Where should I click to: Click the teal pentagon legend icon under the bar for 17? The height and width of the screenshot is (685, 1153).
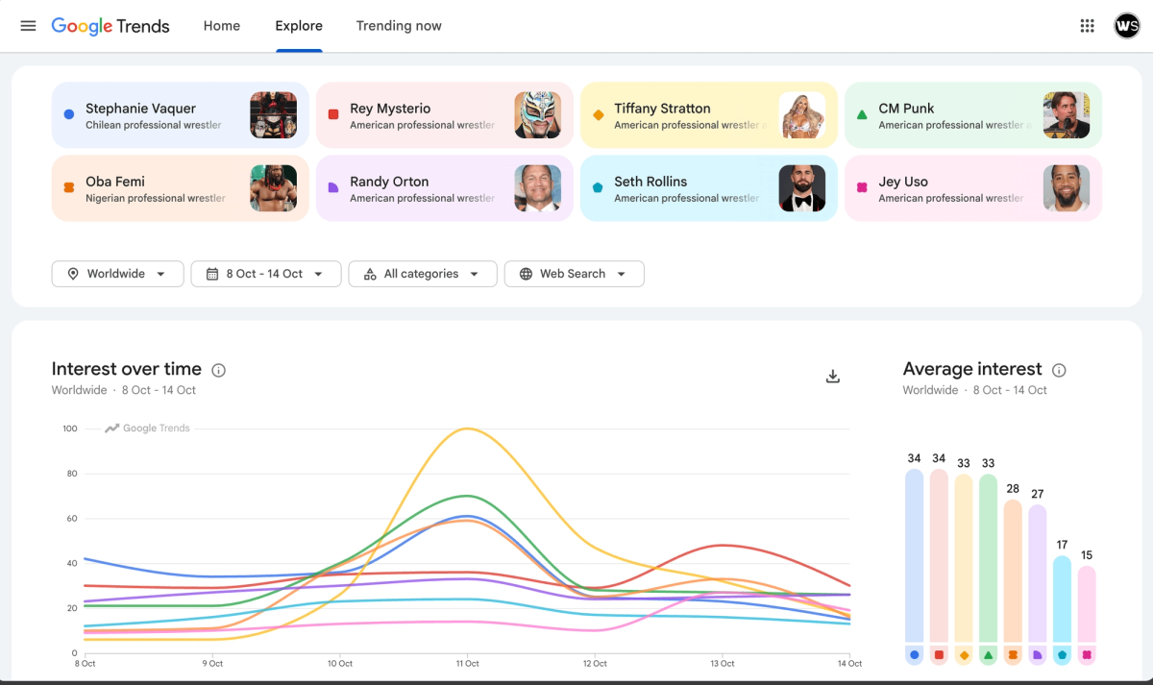[1062, 655]
